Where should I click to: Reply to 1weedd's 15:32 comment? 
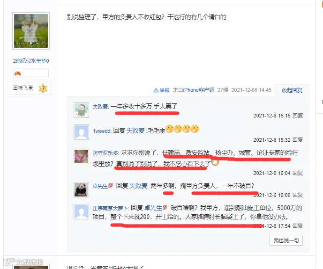(298, 140)
